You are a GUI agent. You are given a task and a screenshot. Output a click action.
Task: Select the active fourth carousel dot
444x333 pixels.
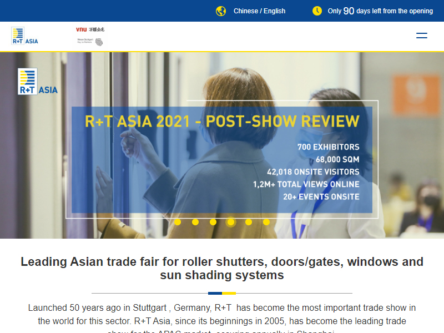click(231, 222)
